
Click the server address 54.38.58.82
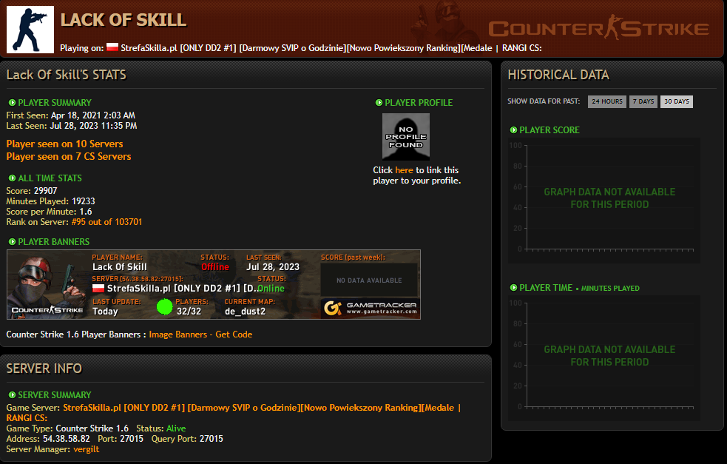tap(67, 439)
